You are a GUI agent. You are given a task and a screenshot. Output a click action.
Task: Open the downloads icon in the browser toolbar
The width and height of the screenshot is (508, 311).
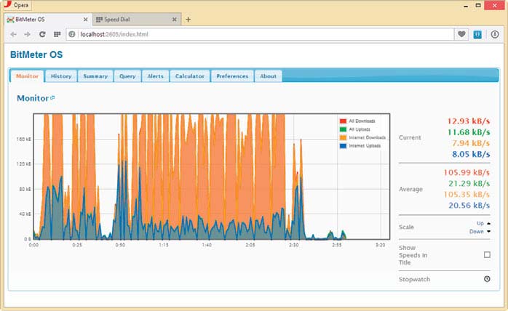click(x=495, y=34)
